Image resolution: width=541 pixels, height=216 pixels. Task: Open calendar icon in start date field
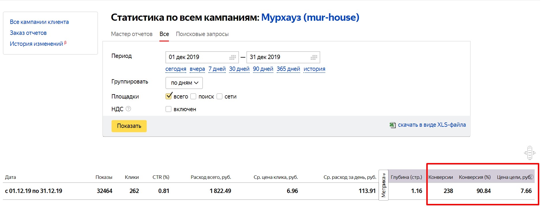tap(233, 57)
